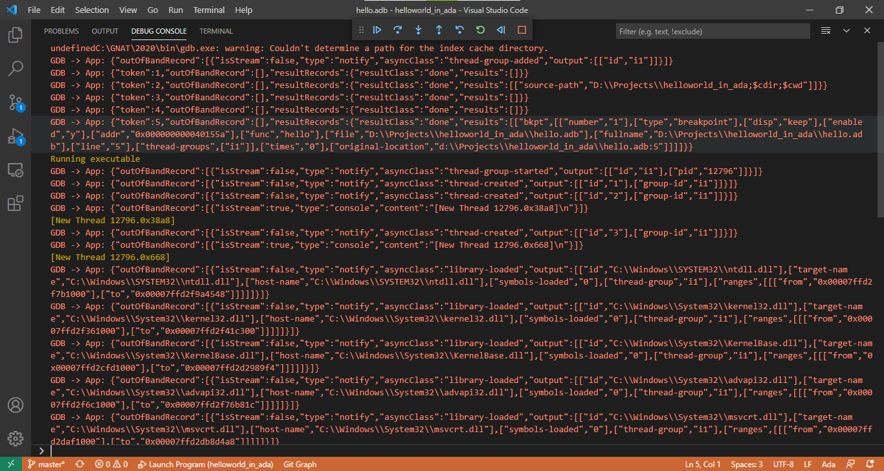Viewport: 884px width, 471px height.
Task: Open the debug console views dropdown chevron
Action: point(846,30)
